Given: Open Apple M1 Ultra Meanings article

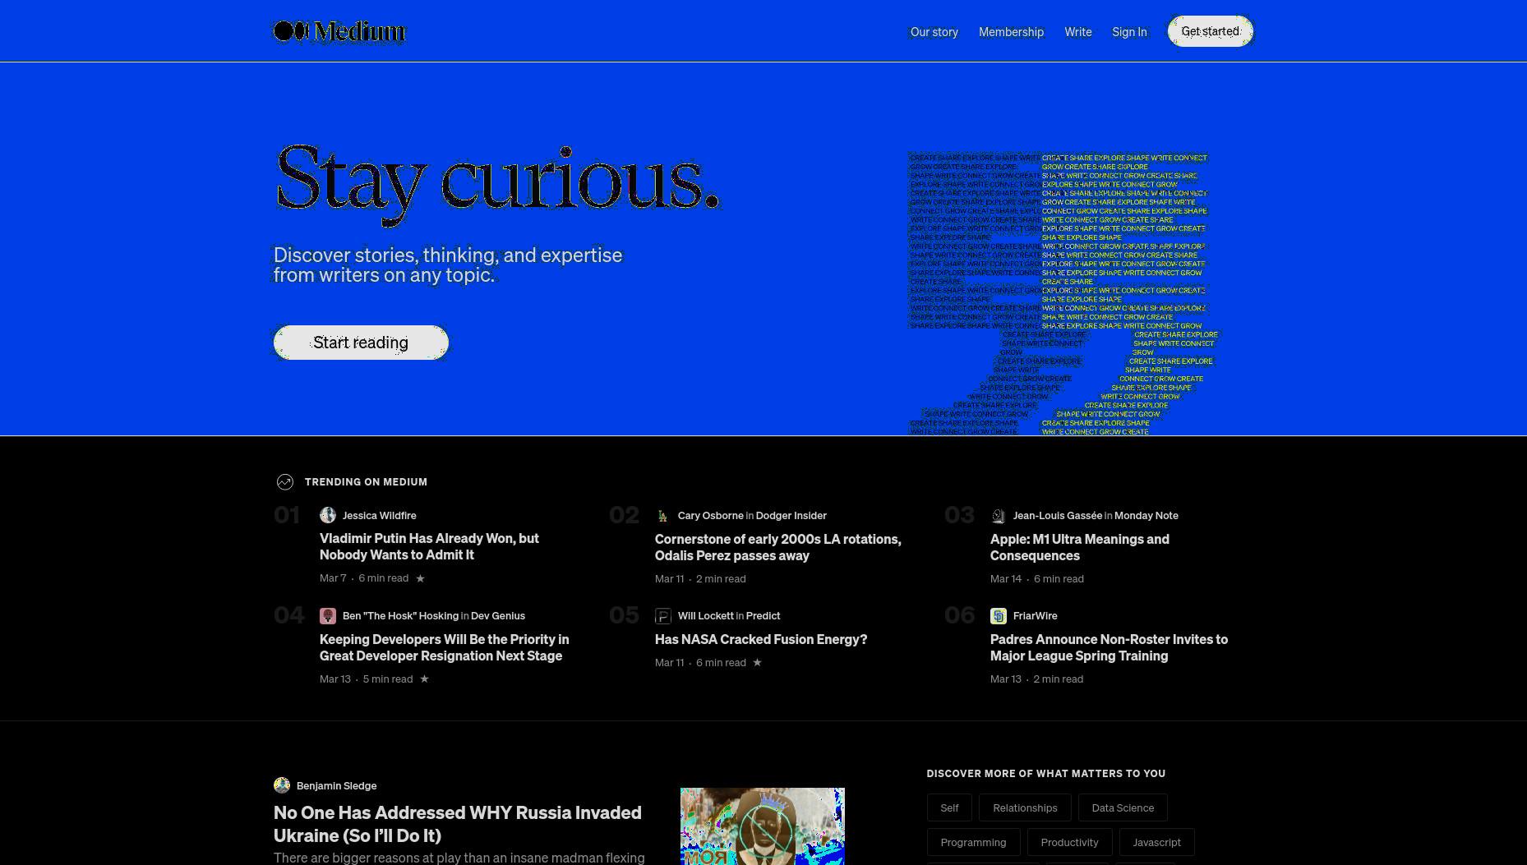Looking at the screenshot, I should [1080, 547].
